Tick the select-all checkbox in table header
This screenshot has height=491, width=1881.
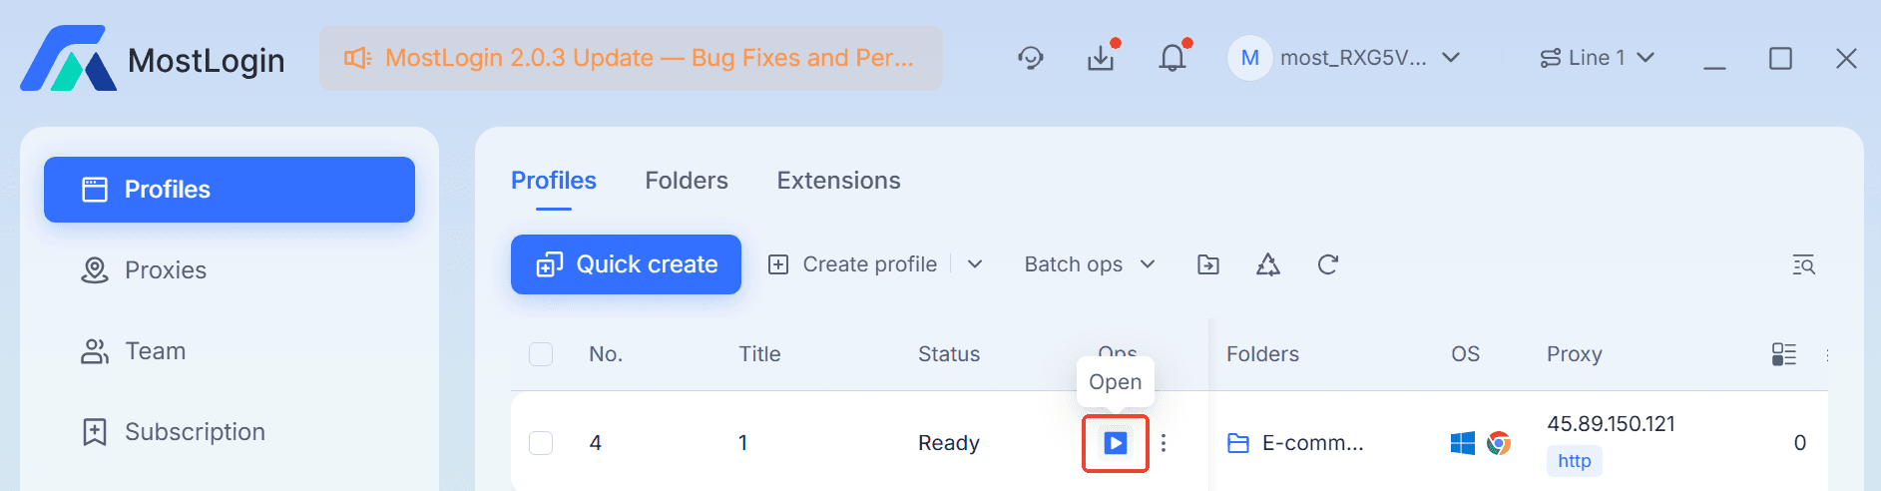(541, 354)
